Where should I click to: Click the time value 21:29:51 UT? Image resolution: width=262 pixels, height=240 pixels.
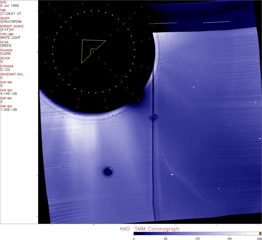pos(10,13)
